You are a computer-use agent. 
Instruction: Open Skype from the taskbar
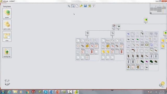46,92
